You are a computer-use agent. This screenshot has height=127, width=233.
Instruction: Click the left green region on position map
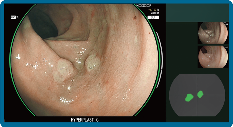tap(188, 97)
